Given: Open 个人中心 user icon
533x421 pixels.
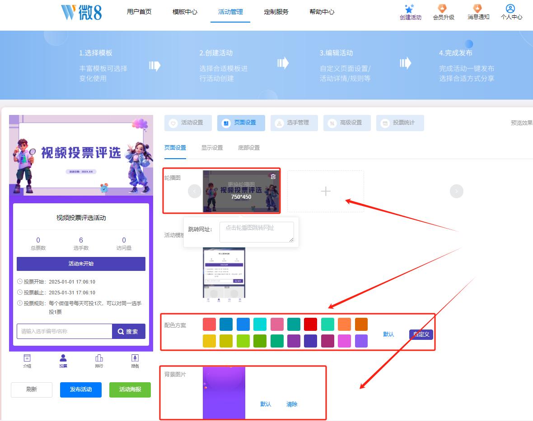Looking at the screenshot, I should 510,9.
